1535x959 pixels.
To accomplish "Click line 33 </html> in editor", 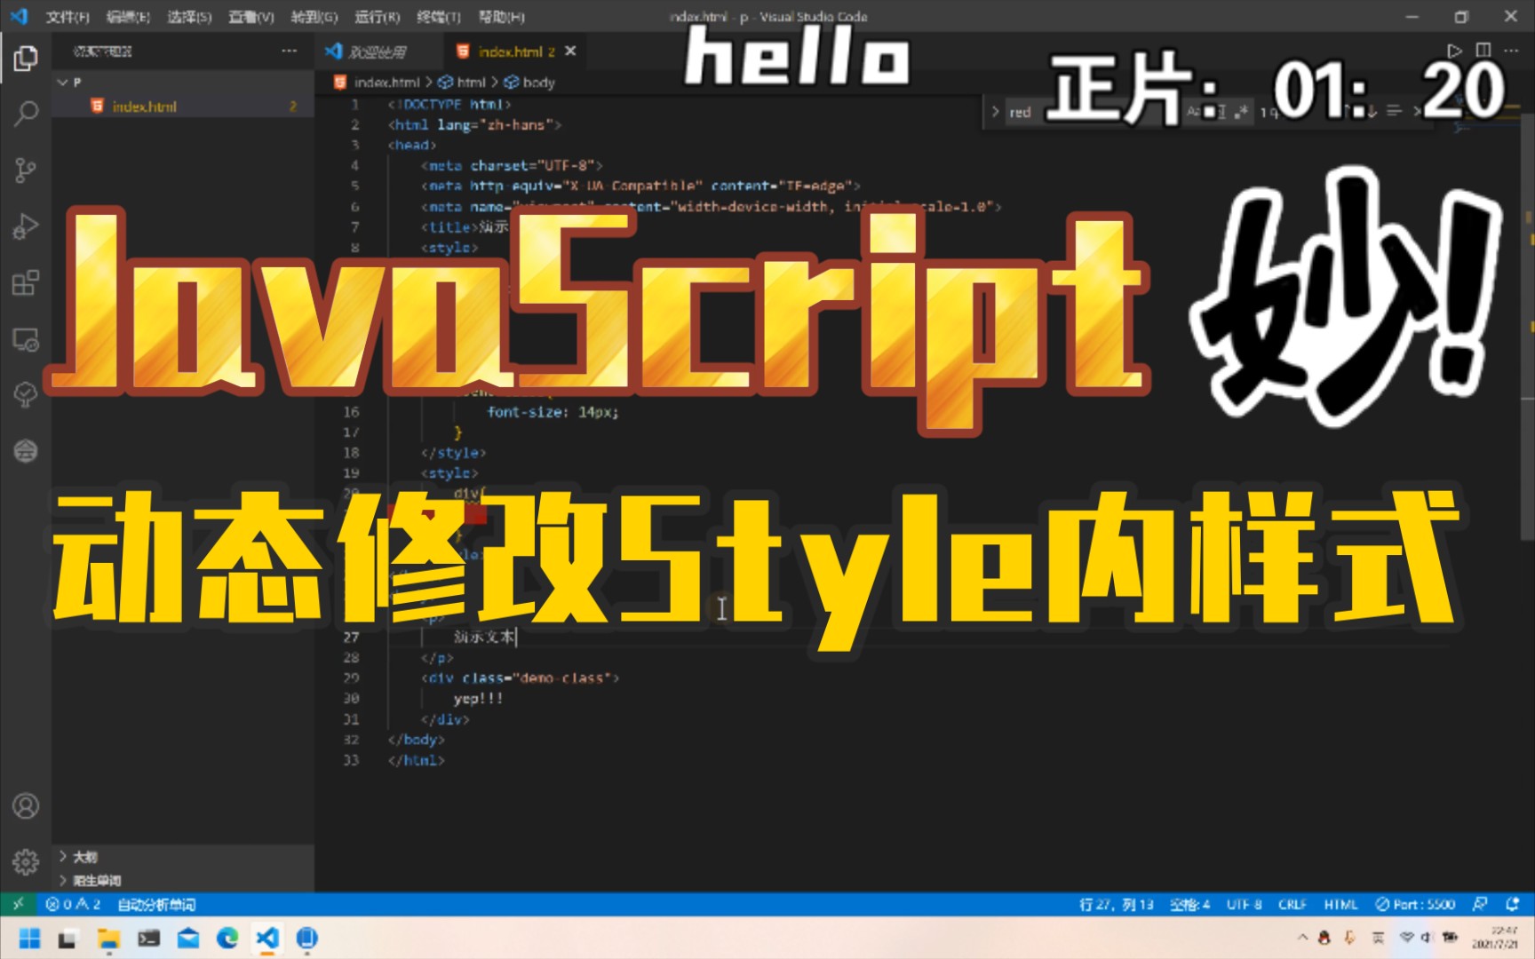I will pyautogui.click(x=416, y=760).
